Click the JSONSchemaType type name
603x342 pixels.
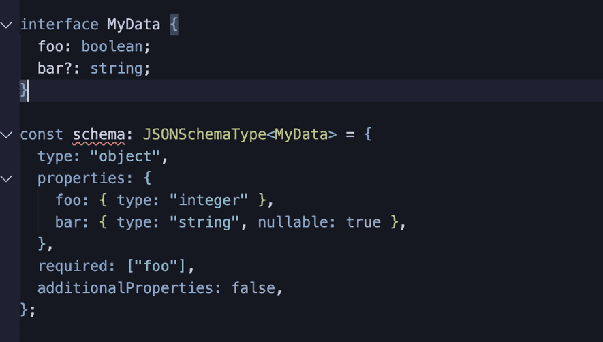(204, 135)
